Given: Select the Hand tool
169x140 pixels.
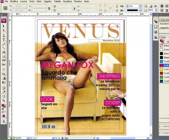Looking at the screenshot, I should point(4,96).
